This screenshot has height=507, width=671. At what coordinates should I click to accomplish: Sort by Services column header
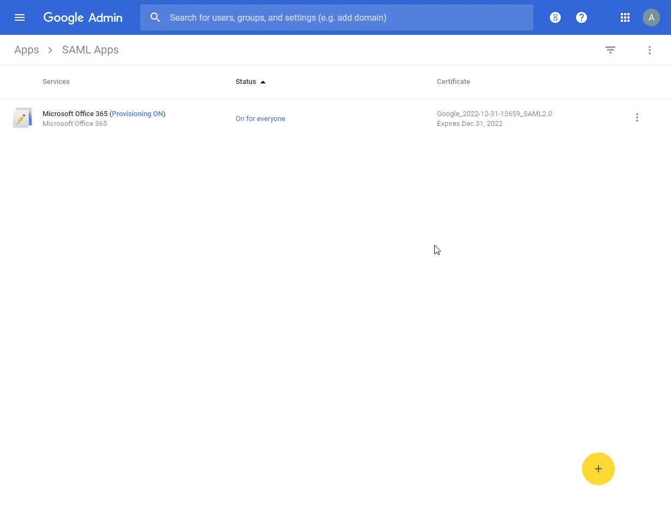(x=56, y=82)
